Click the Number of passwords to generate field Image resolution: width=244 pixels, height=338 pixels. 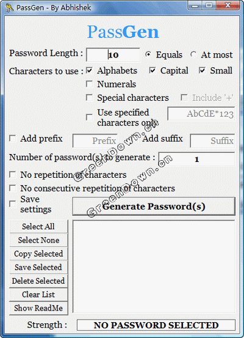click(196, 159)
